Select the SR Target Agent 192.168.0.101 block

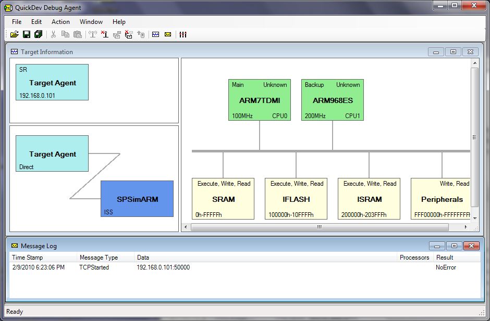click(x=52, y=82)
